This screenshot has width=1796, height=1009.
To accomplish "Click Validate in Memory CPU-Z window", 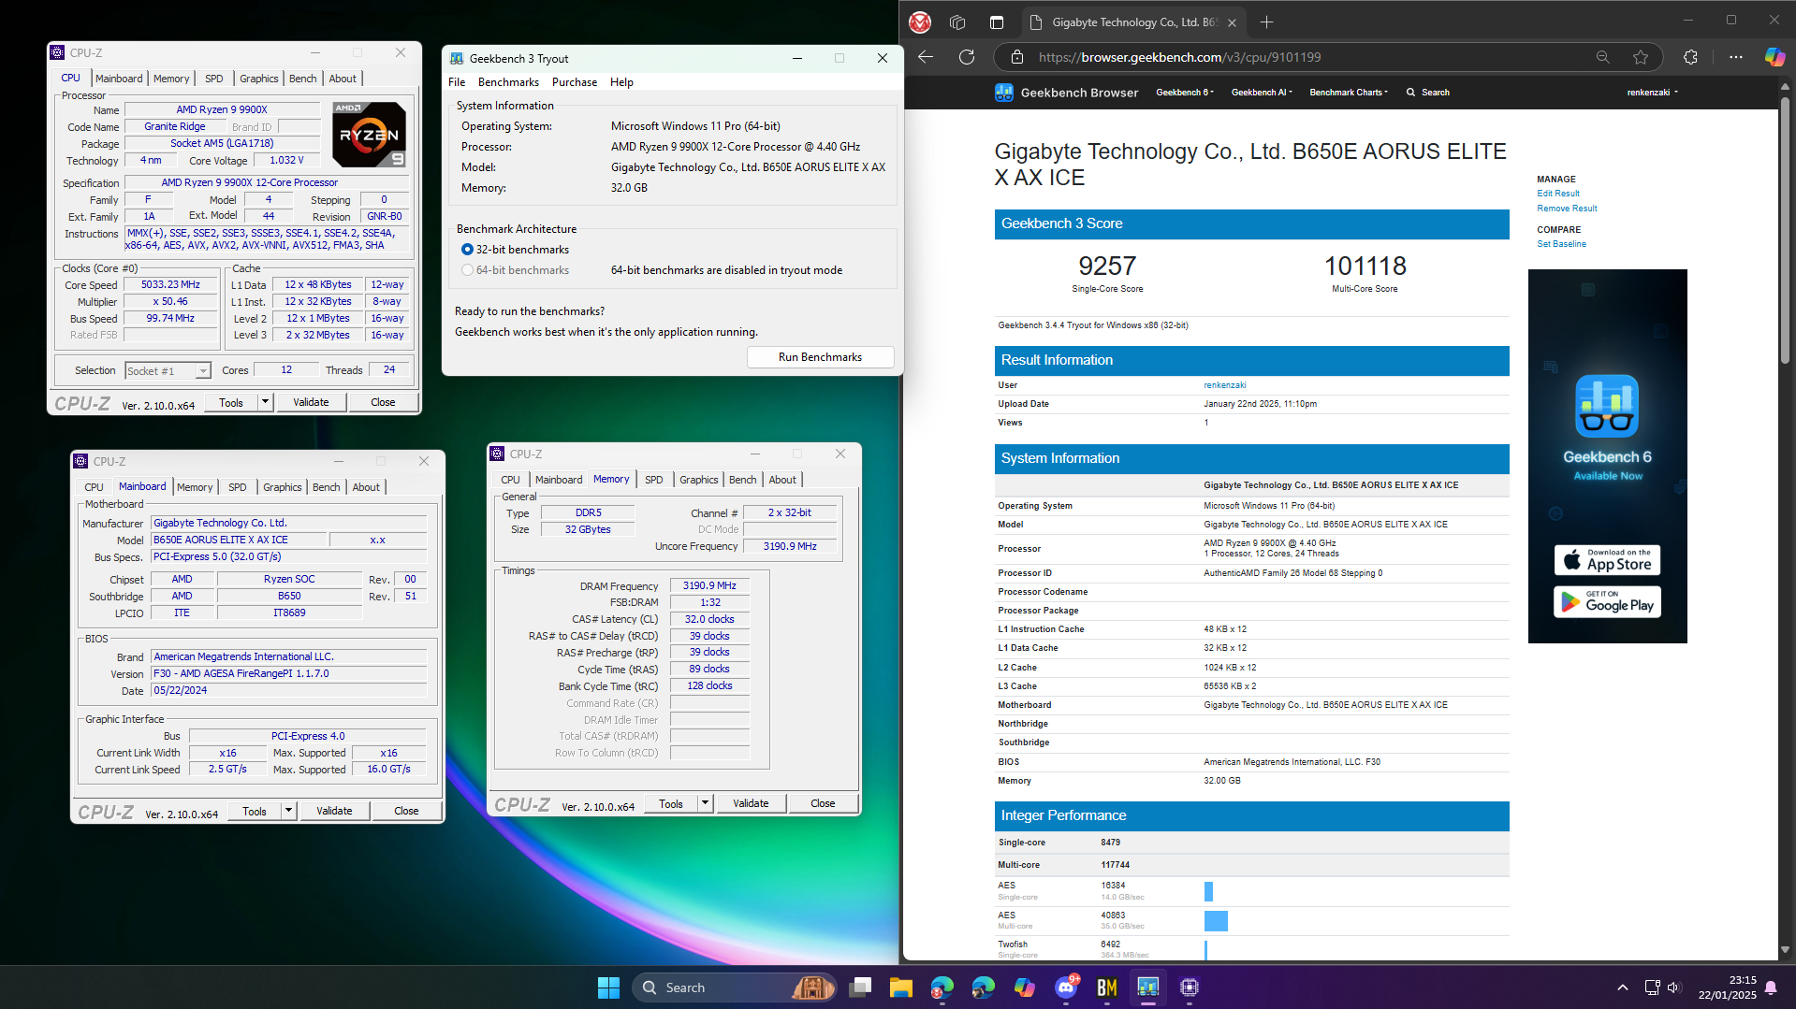I will pos(751,803).
